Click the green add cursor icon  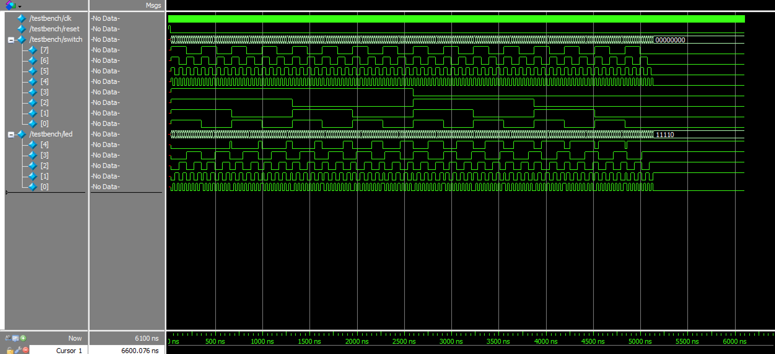(23, 338)
